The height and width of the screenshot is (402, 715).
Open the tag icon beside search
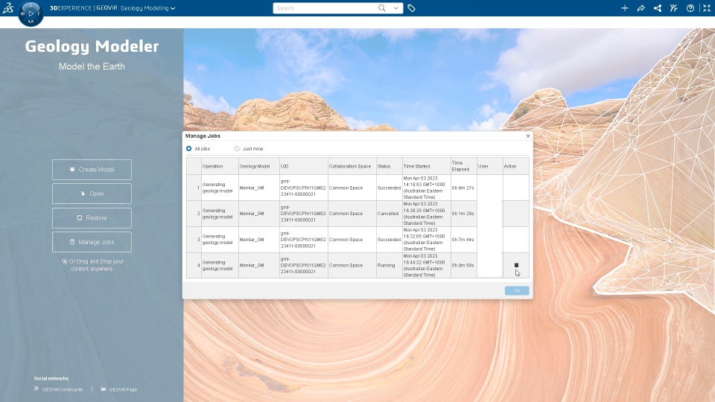pos(411,8)
